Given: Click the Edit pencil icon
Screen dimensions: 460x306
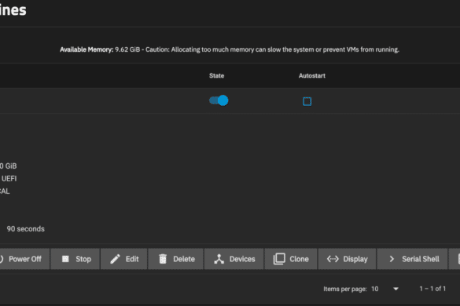Looking at the screenshot, I should click(x=115, y=259).
